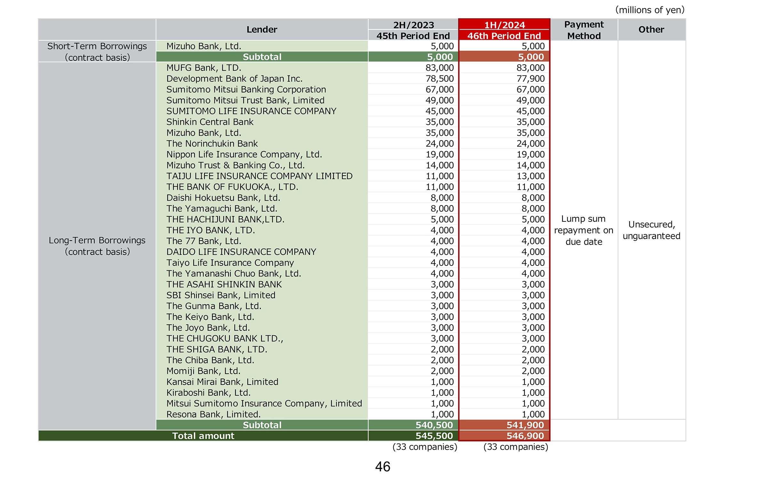Click the Other column header
Screen dimensions: 768x478
click(652, 29)
